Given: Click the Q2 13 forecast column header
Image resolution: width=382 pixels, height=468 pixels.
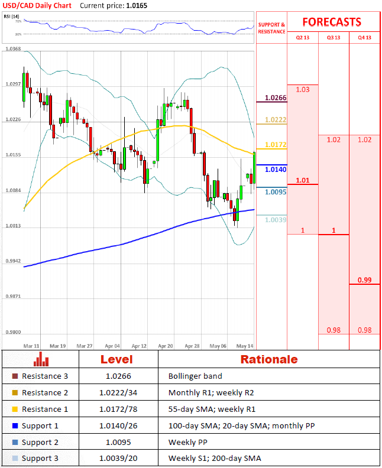Looking at the screenshot, I should (303, 38).
